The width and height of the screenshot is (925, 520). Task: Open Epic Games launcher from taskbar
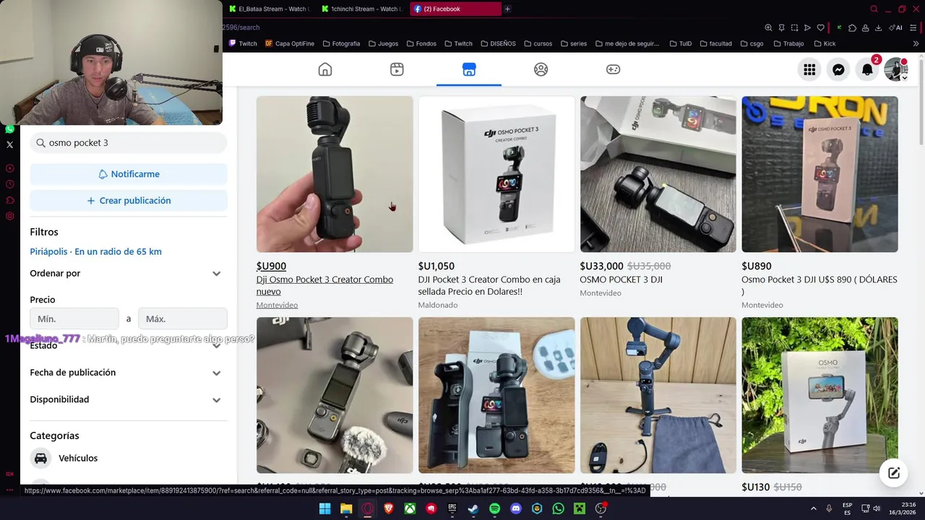click(x=452, y=508)
